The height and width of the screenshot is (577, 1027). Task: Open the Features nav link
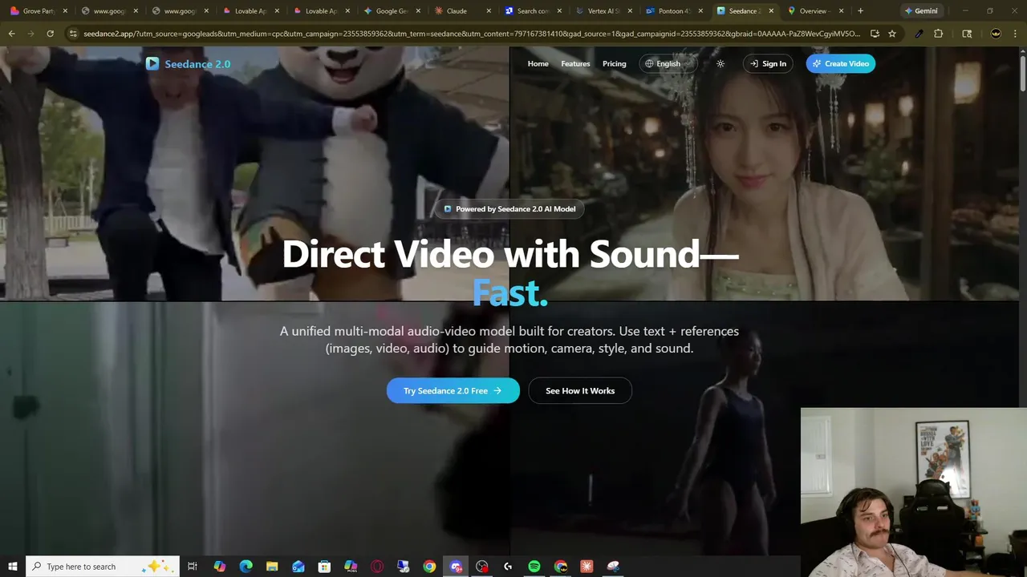[575, 64]
